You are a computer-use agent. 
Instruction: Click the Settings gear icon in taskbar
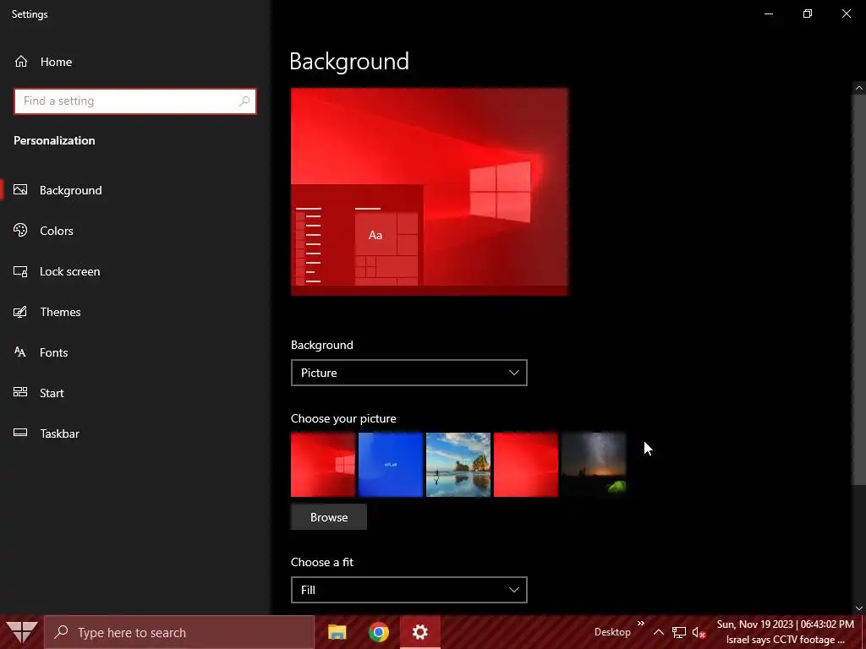pos(419,632)
